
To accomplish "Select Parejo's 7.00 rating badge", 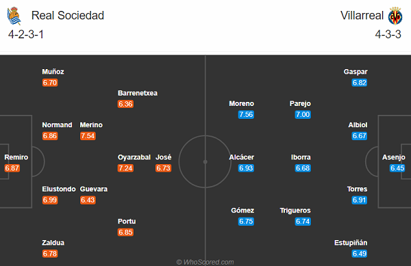I will [x=303, y=115].
